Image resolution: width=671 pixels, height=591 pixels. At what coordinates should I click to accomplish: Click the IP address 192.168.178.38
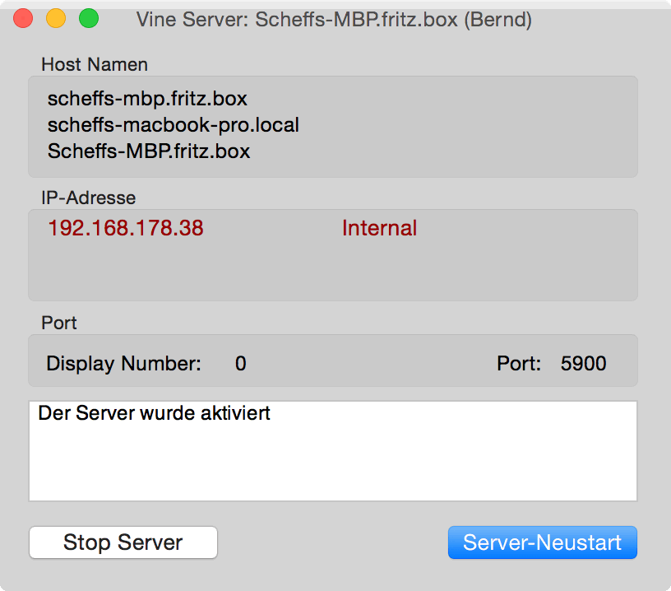(x=125, y=228)
